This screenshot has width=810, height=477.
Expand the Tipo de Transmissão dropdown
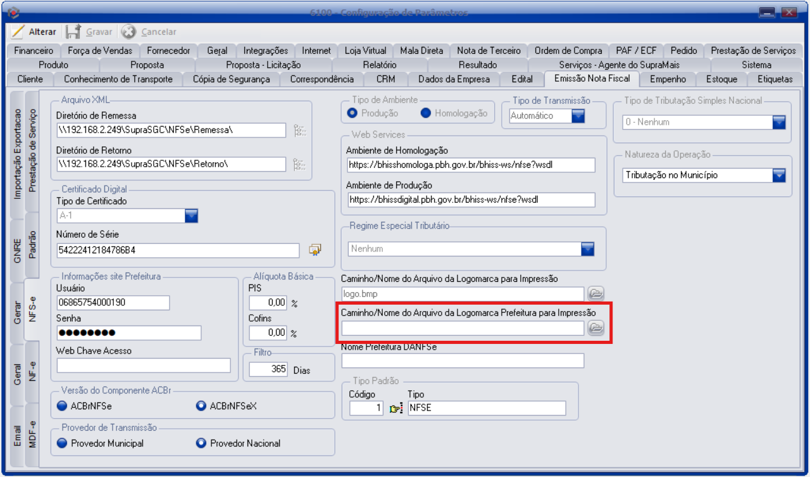pos(578,116)
